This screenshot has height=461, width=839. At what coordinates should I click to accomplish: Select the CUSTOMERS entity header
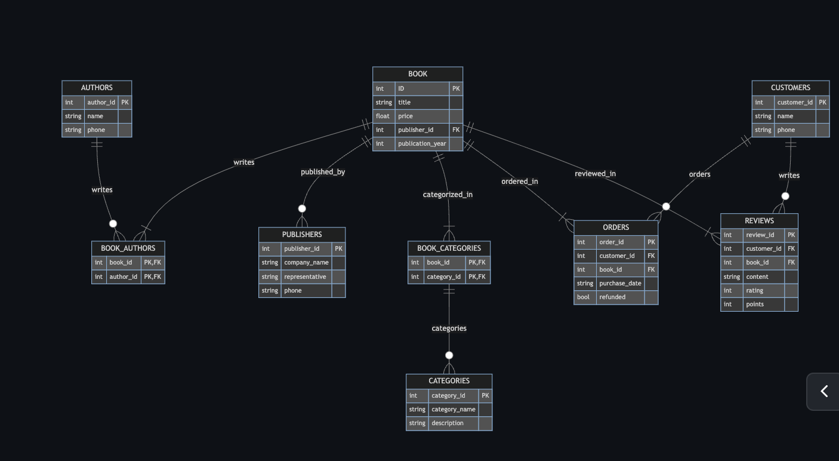click(x=791, y=88)
